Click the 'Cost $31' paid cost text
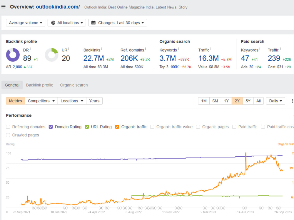 pyautogui.click(x=275, y=67)
